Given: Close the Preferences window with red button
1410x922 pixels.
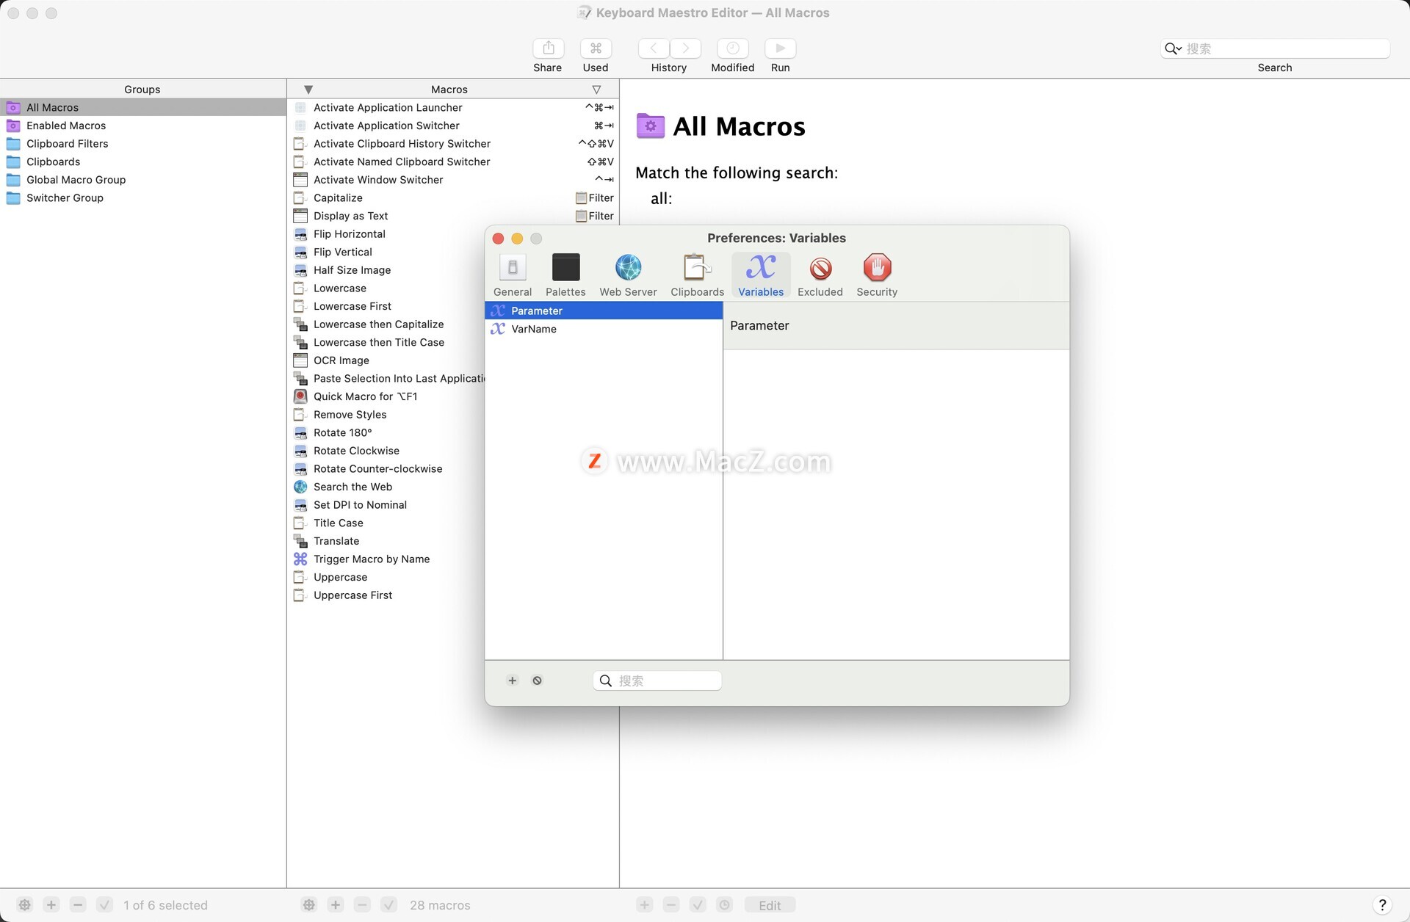Looking at the screenshot, I should [498, 239].
